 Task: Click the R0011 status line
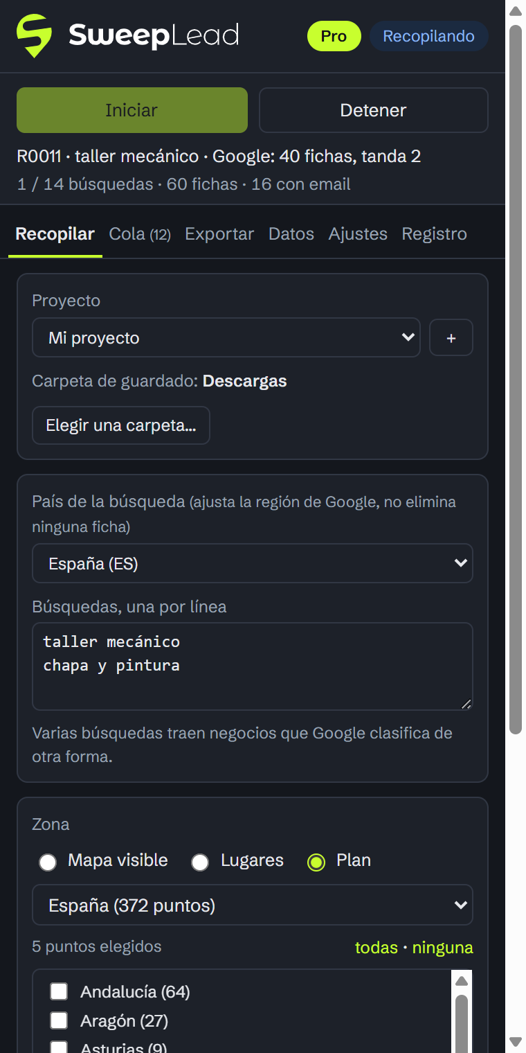pos(219,157)
